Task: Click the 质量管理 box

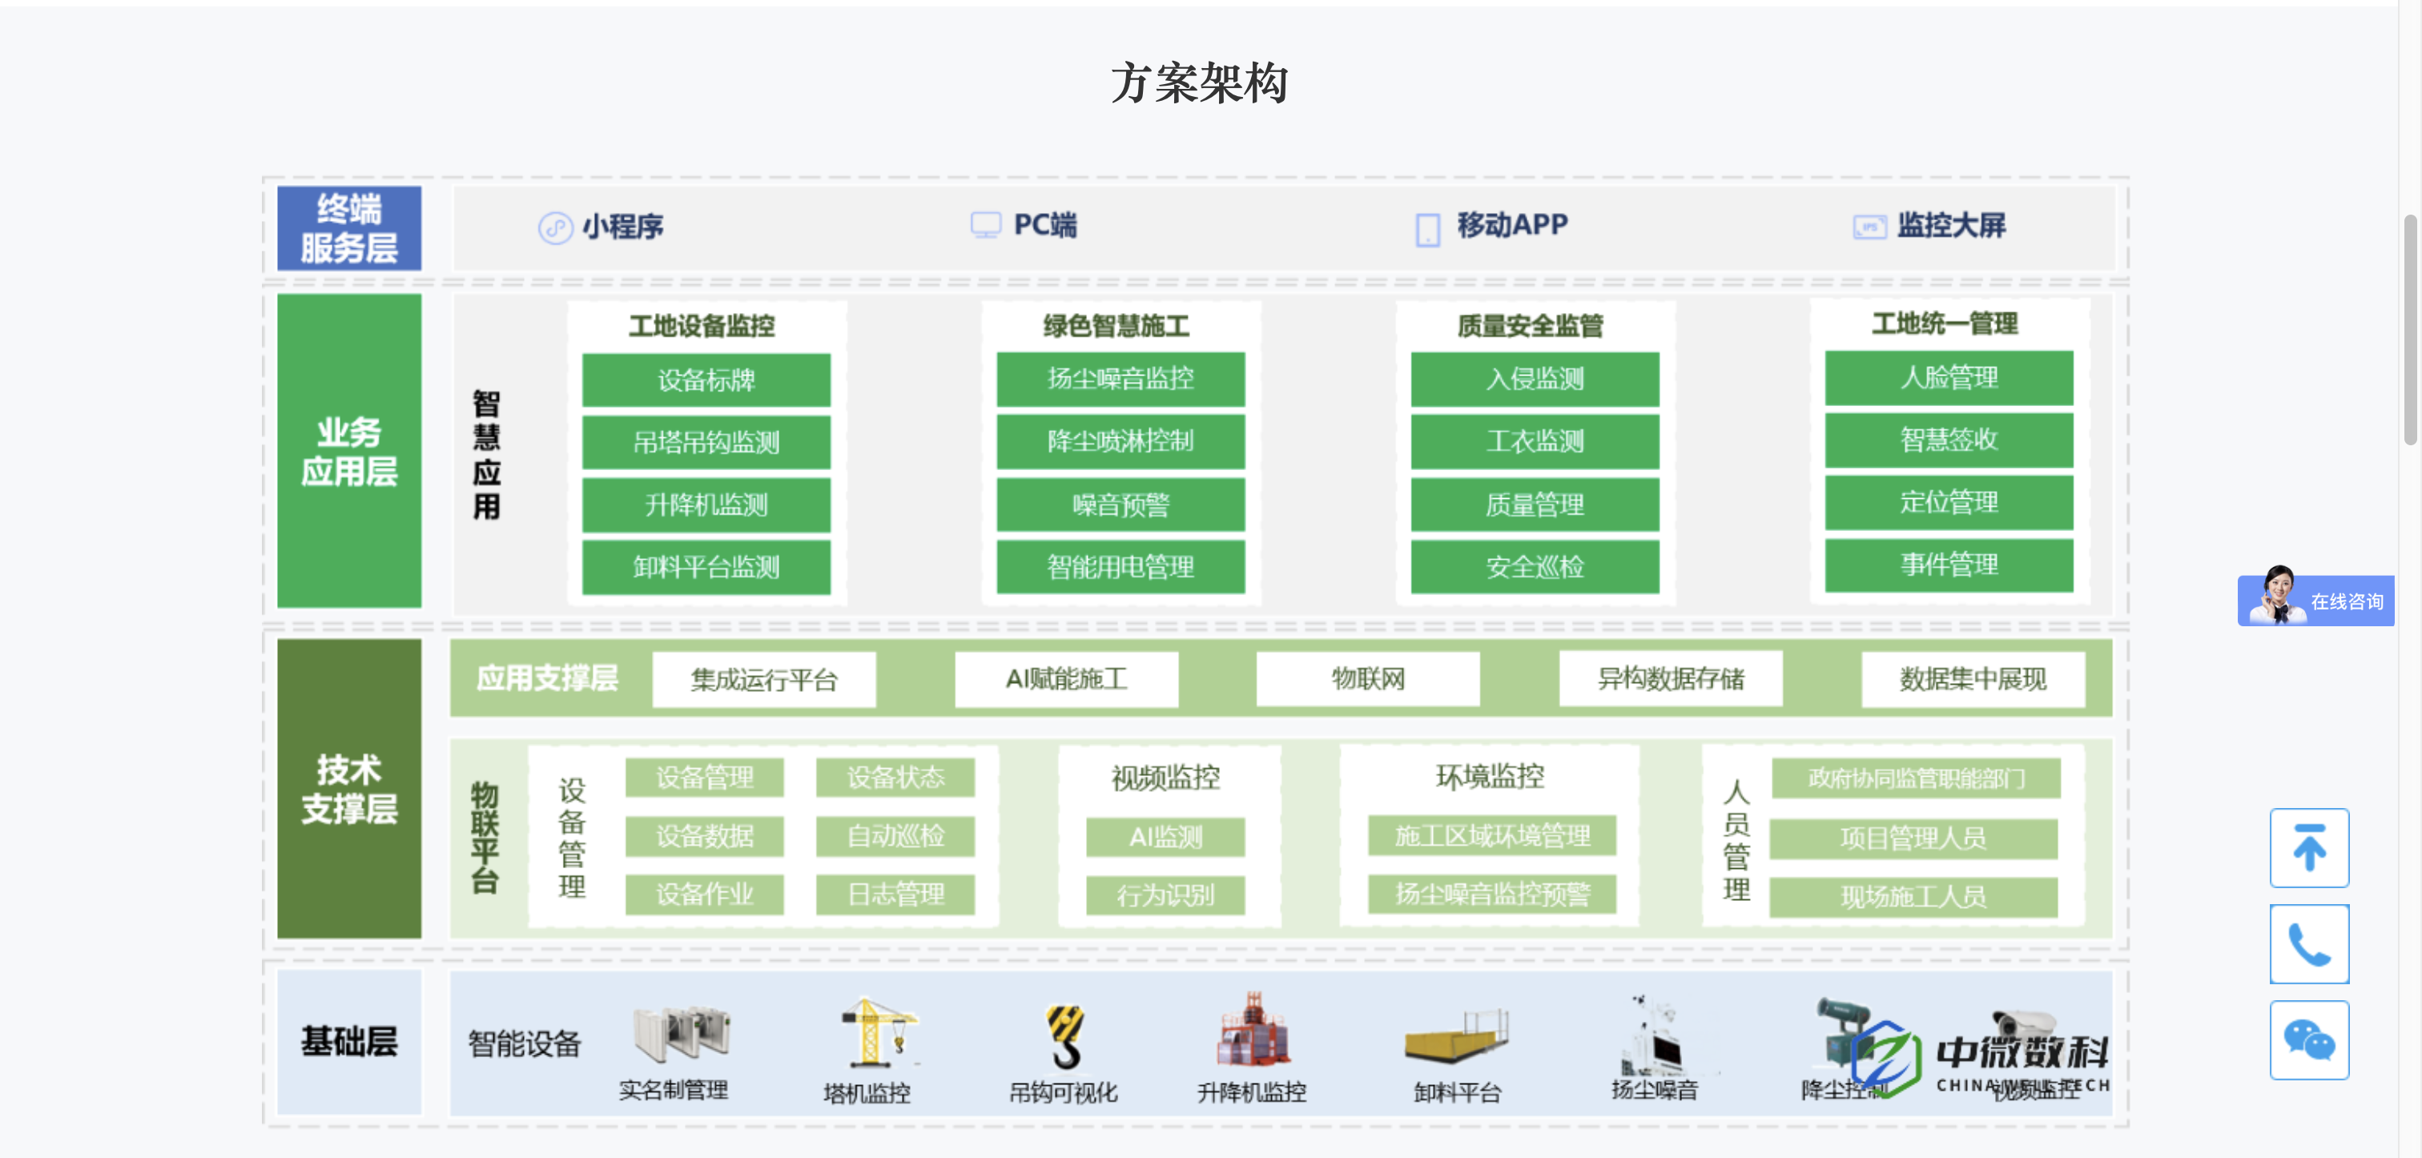Action: pyautogui.click(x=1535, y=505)
